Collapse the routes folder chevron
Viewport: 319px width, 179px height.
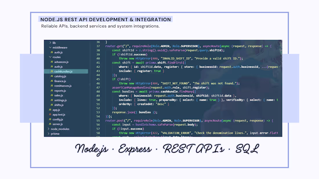point(50,57)
